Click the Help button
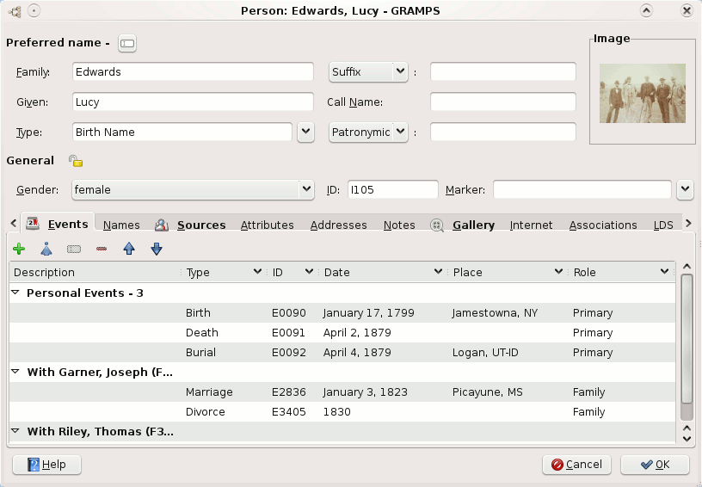This screenshot has width=702, height=487. pos(47,465)
